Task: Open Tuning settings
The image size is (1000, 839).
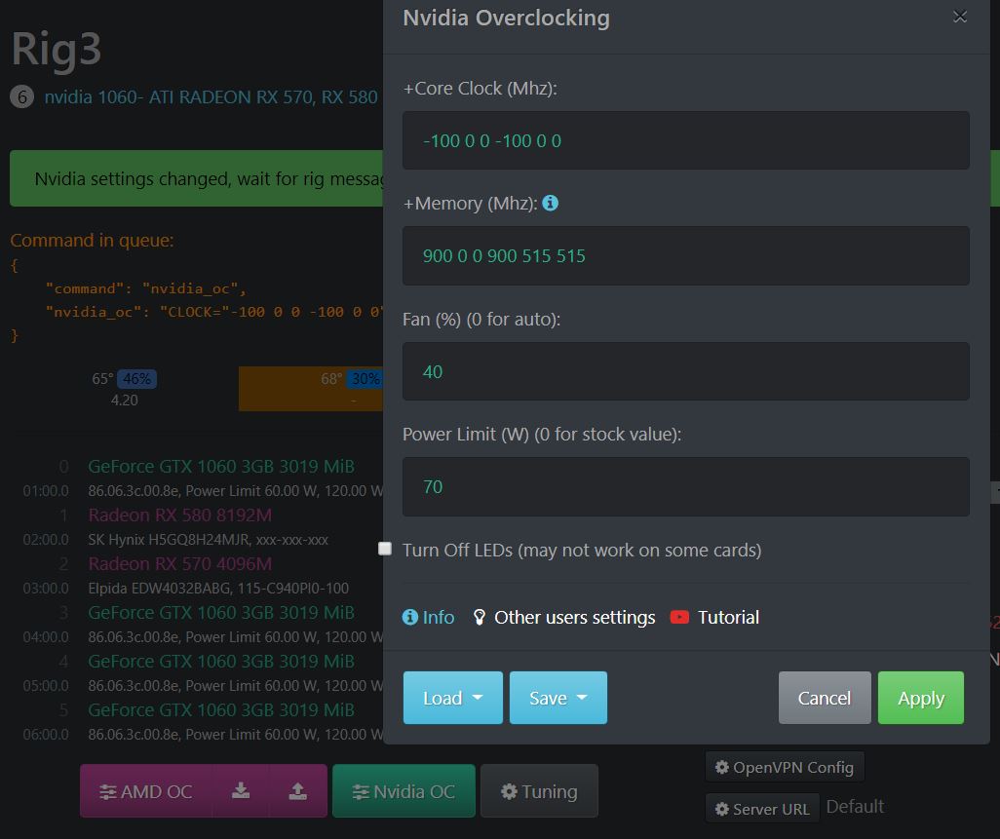Action: coord(539,791)
